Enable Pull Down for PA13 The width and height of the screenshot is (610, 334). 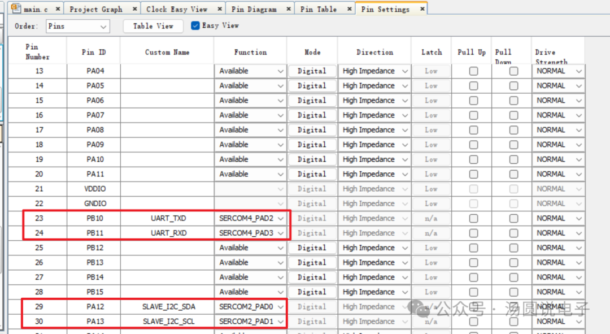[513, 322]
